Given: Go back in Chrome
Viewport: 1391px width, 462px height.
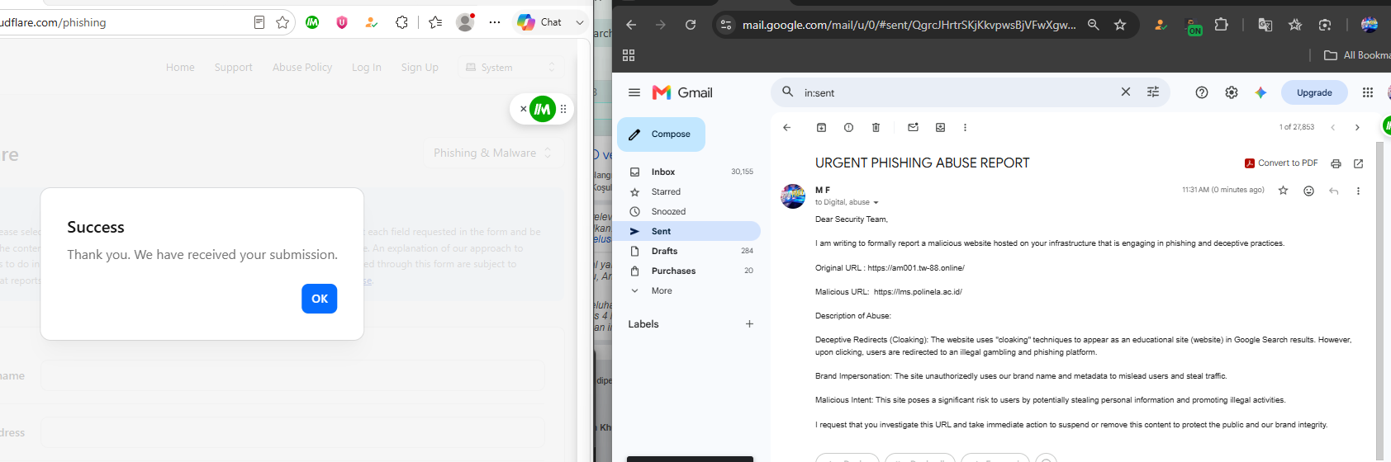Looking at the screenshot, I should click(x=631, y=25).
